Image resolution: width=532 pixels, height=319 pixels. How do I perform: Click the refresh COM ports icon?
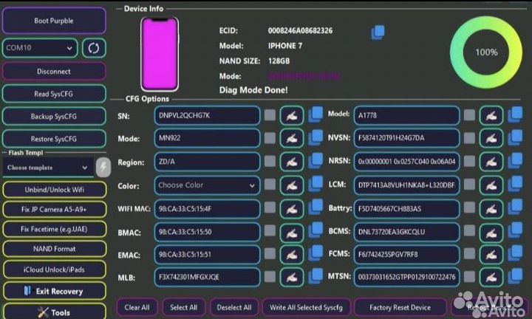(x=94, y=48)
